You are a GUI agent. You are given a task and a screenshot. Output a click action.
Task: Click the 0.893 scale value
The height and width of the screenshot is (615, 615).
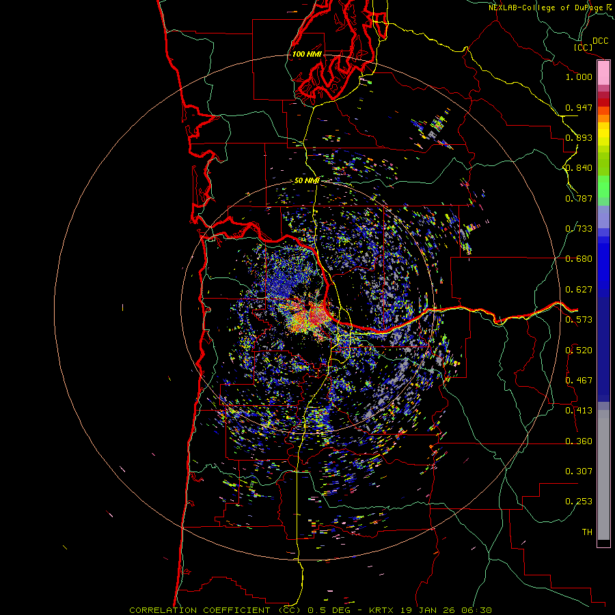[579, 137]
